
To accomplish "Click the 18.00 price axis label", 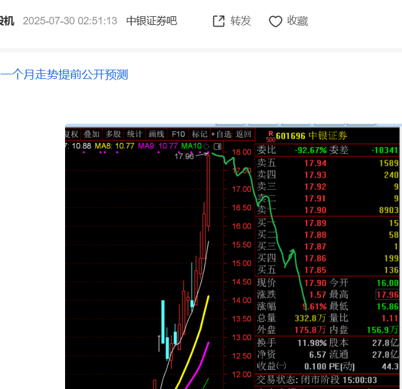I will pos(242,152).
